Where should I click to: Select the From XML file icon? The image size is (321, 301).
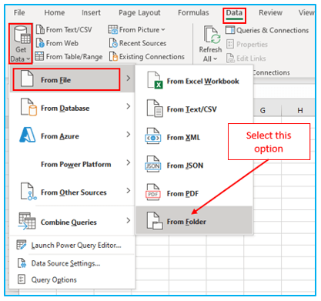pyautogui.click(x=153, y=136)
